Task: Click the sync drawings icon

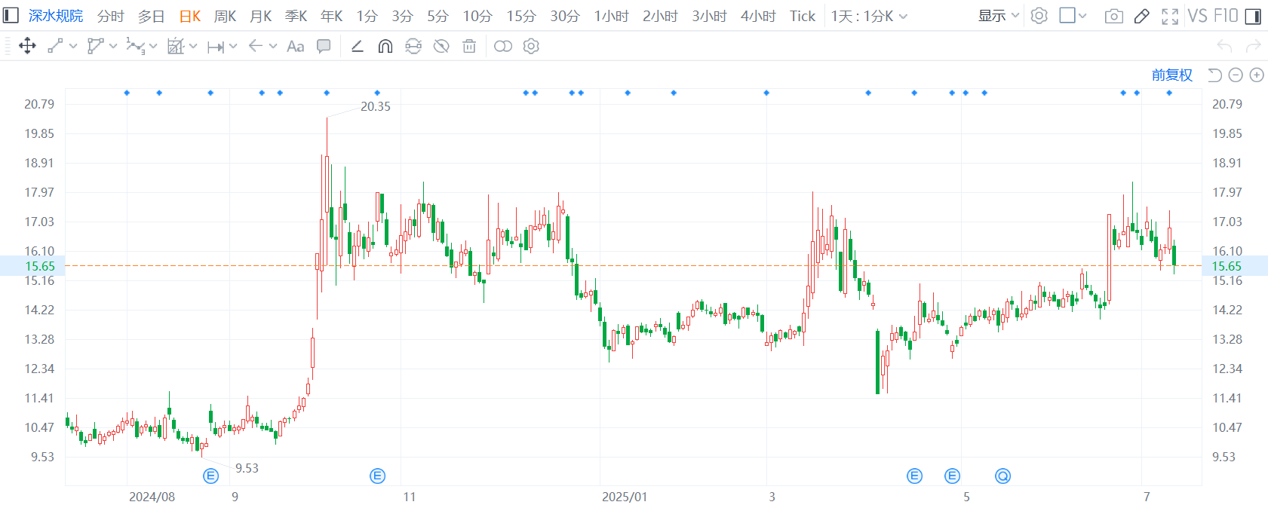Action: tap(413, 46)
